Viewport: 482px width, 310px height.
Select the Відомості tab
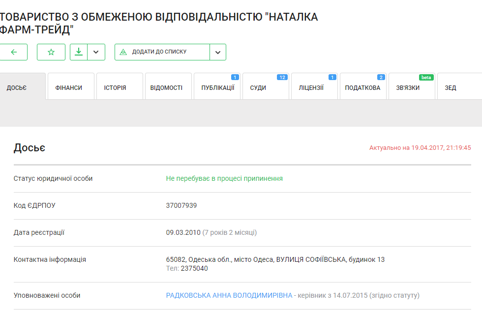click(167, 88)
